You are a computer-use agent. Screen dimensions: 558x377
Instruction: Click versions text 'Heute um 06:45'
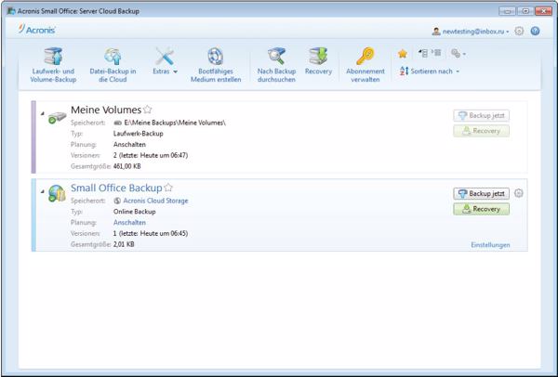(164, 233)
